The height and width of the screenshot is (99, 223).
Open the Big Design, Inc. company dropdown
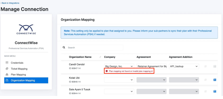point(119,66)
